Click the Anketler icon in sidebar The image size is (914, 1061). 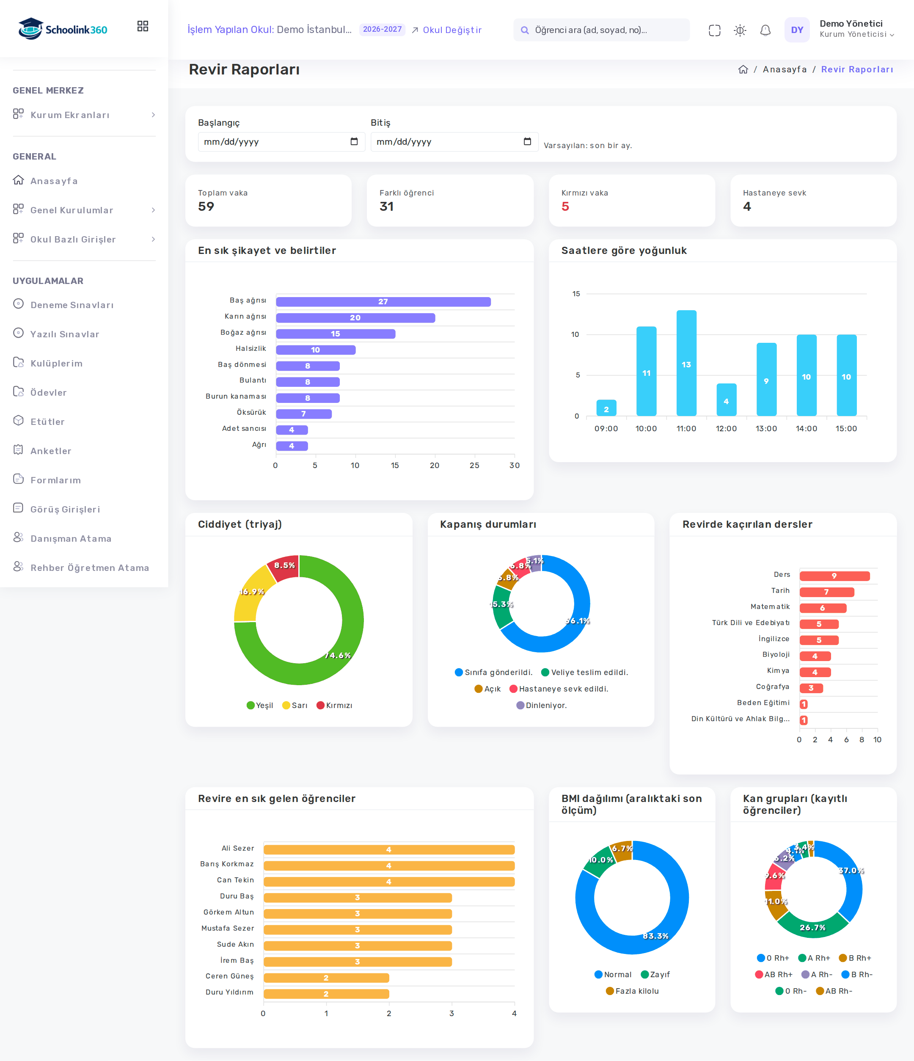(19, 450)
